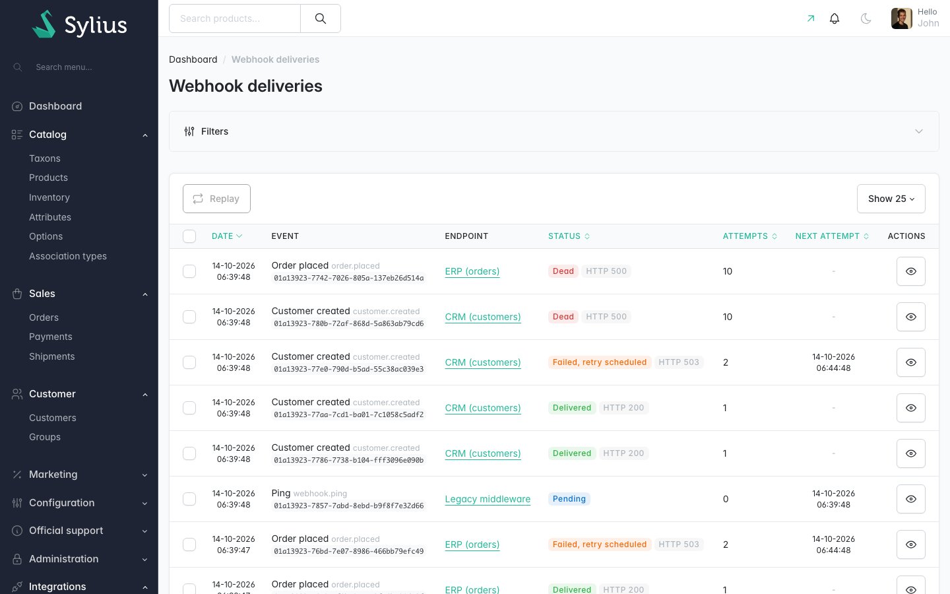Click the Filters sliders icon
Viewport: 950px width, 594px height.
[189, 131]
